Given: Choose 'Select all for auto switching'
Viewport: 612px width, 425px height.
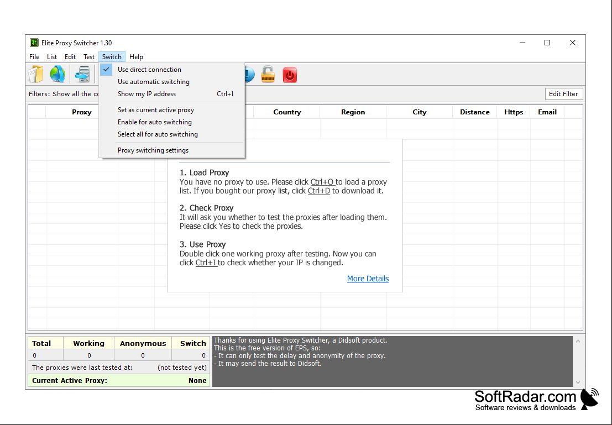Looking at the screenshot, I should click(172, 134).
